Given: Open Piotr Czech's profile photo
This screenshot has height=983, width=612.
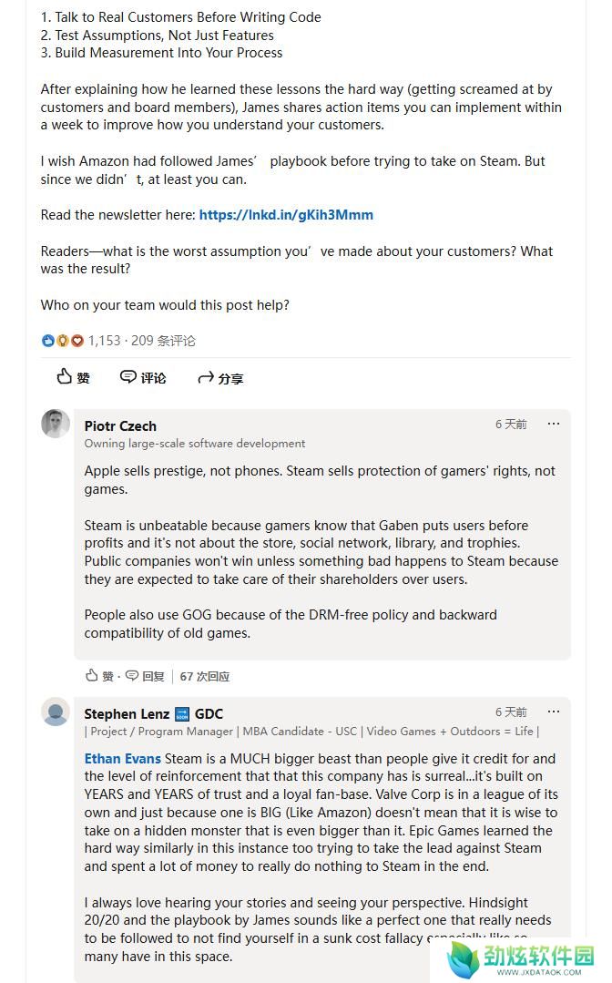Looking at the screenshot, I should (56, 424).
